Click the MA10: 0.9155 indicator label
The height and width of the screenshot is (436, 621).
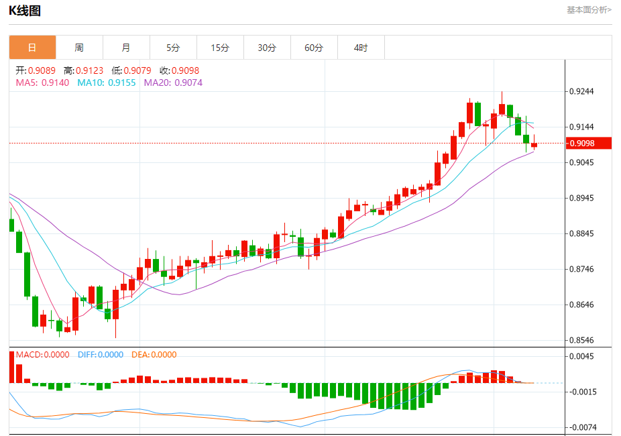click(107, 83)
